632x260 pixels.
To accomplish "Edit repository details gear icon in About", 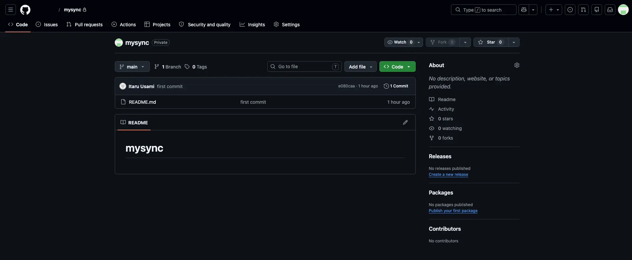I will coord(517,65).
